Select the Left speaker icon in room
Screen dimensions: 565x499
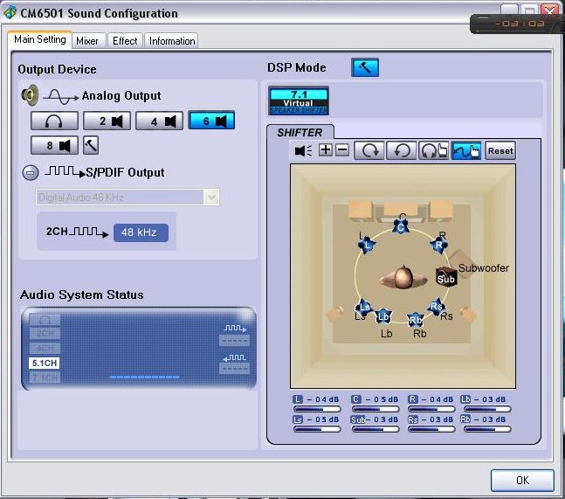pyautogui.click(x=367, y=246)
